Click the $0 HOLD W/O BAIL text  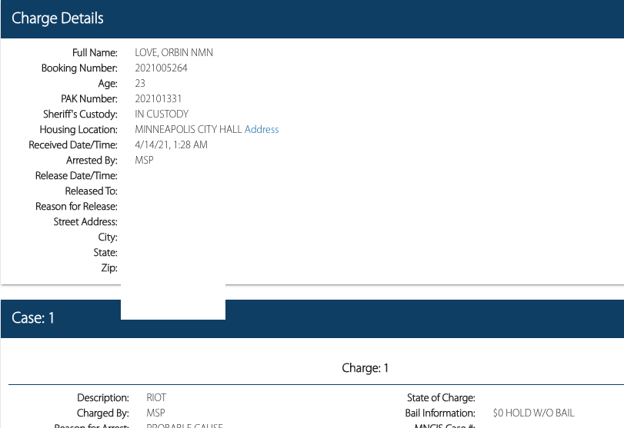(533, 413)
